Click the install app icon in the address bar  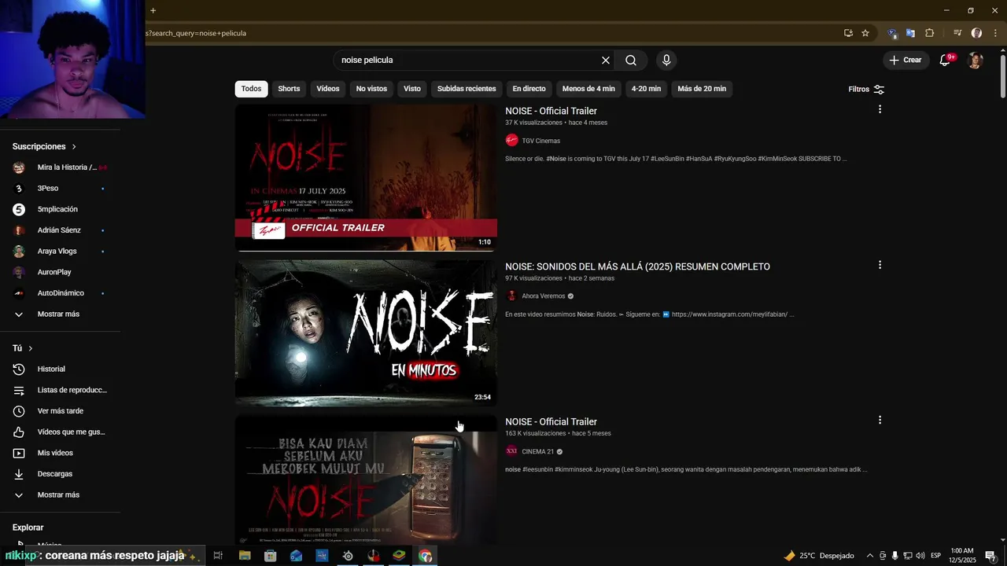coord(848,33)
